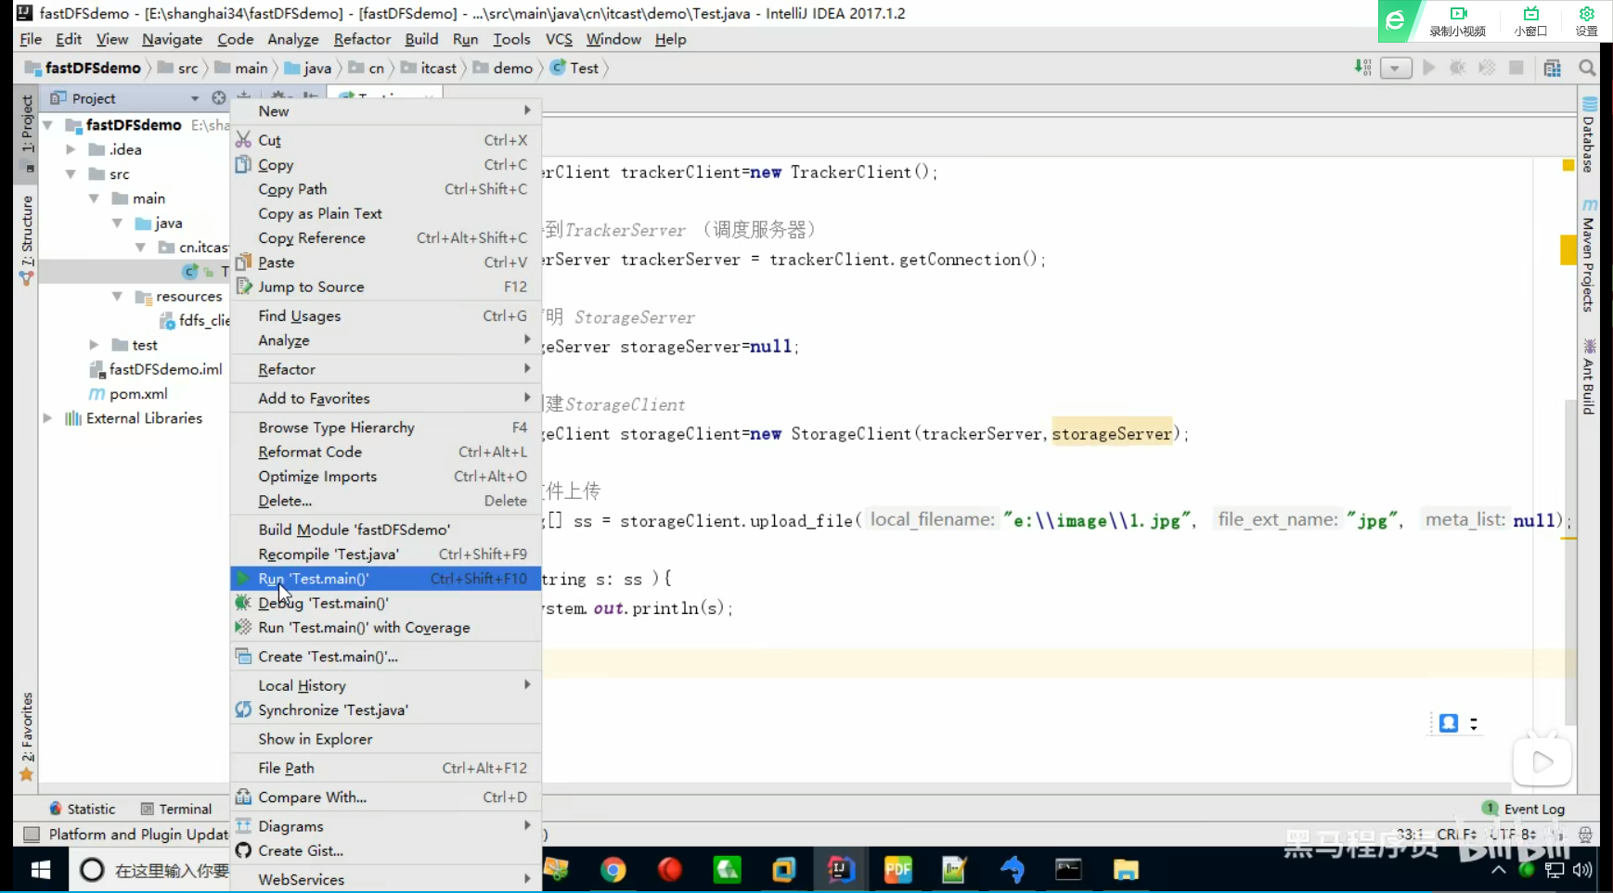This screenshot has width=1613, height=893.
Task: Click the Create 'Test.main()' configuration icon
Action: 243,657
